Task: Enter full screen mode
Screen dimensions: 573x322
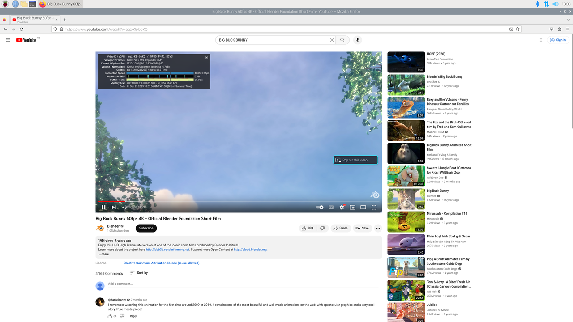Action: (374, 207)
